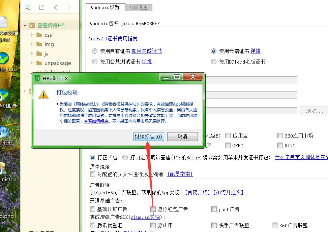Collapse the 雷霆传奇H5 project tree

coord(25,25)
